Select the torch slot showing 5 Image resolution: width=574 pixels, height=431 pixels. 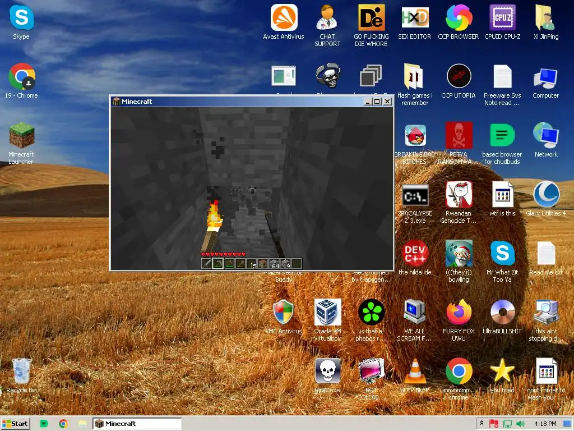[252, 263]
